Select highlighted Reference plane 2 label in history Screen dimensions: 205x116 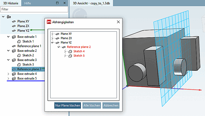tap(29, 69)
